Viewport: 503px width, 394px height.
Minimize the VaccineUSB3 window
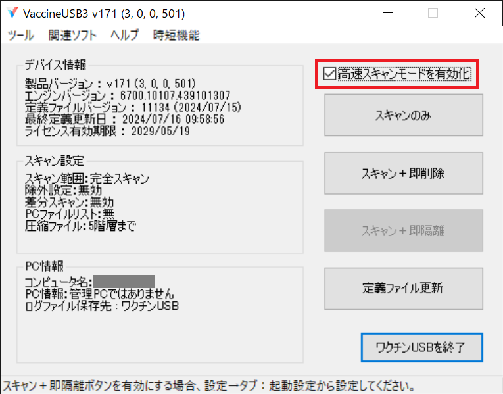click(387, 13)
